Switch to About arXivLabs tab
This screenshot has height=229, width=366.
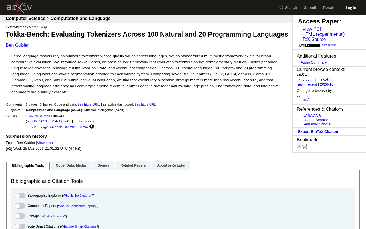[x=171, y=165]
